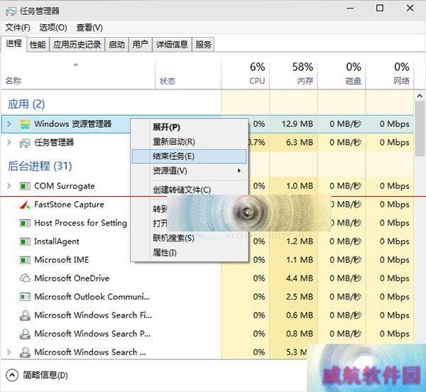This screenshot has width=426, height=392.
Task: Expand the 任务管理器 app entry
Action: coord(9,142)
